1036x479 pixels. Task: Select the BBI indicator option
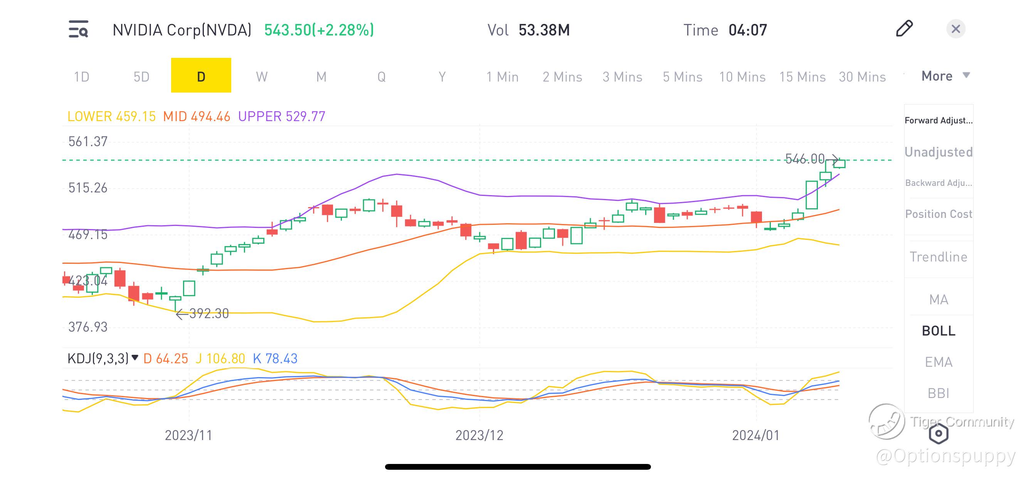938,393
